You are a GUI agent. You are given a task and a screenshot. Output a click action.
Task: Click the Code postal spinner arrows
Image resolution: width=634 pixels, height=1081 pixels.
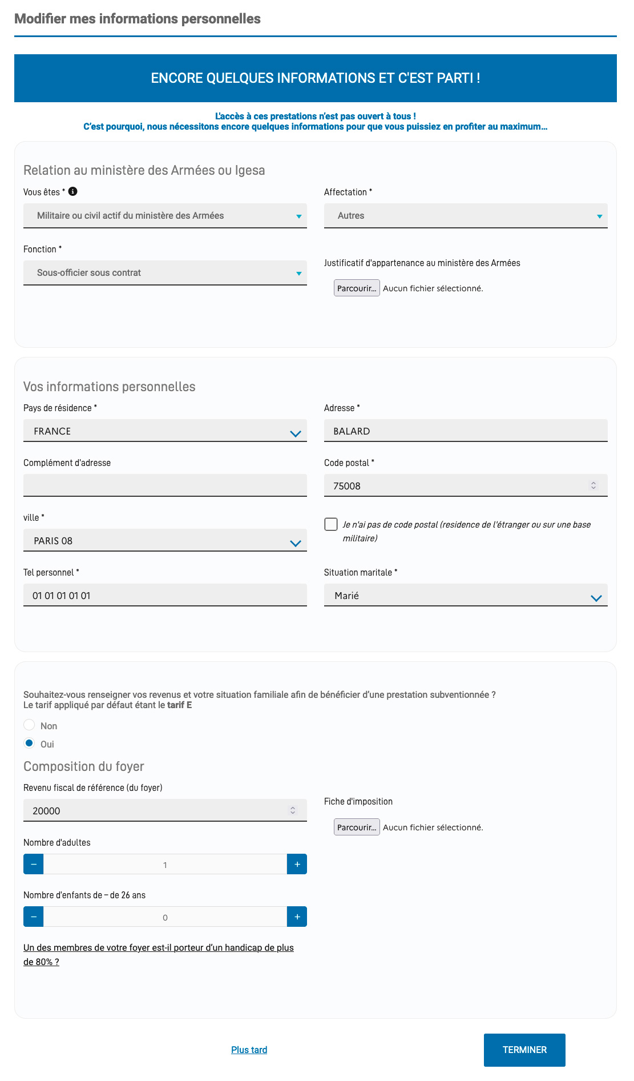click(x=593, y=485)
